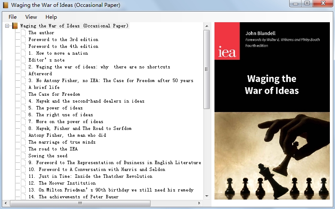Select root entry Waging the War of Ideas (Occasional Paper)
335x209 pixels.
pos(74,26)
